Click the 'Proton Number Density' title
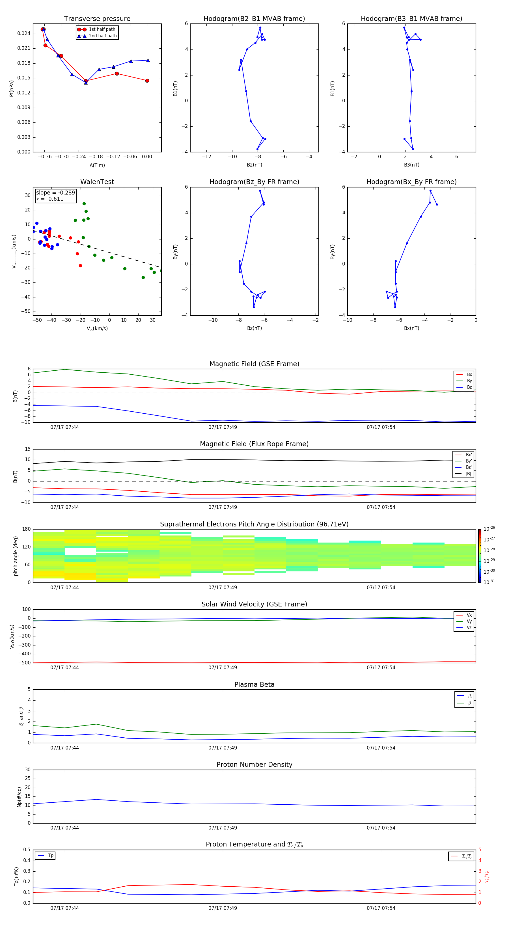 [254, 764]
